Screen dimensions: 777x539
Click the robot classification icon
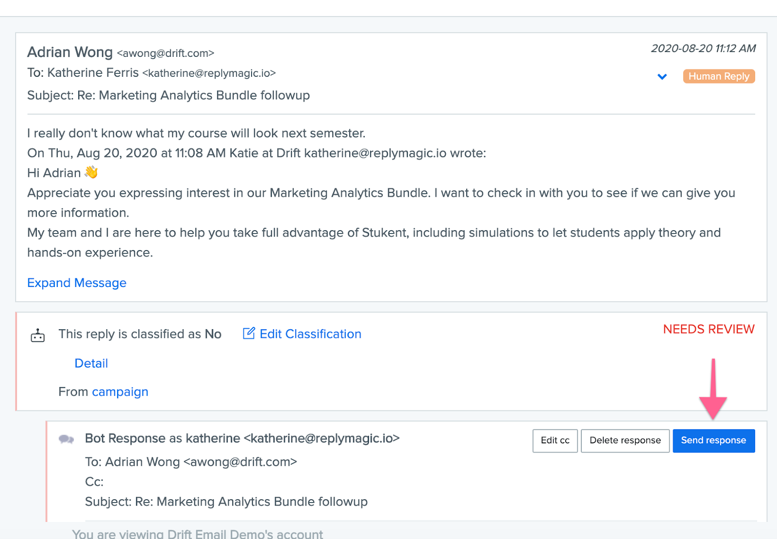[37, 335]
